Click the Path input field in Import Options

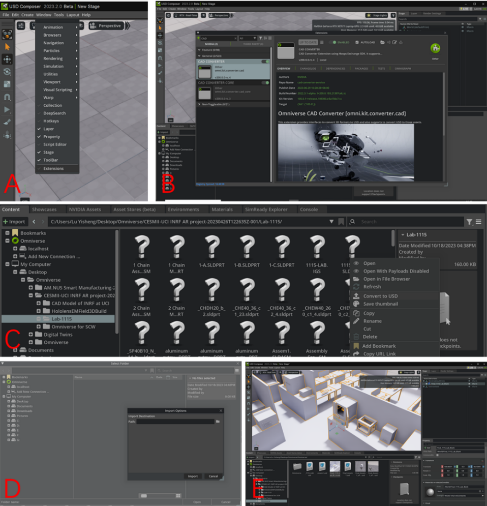point(175,422)
